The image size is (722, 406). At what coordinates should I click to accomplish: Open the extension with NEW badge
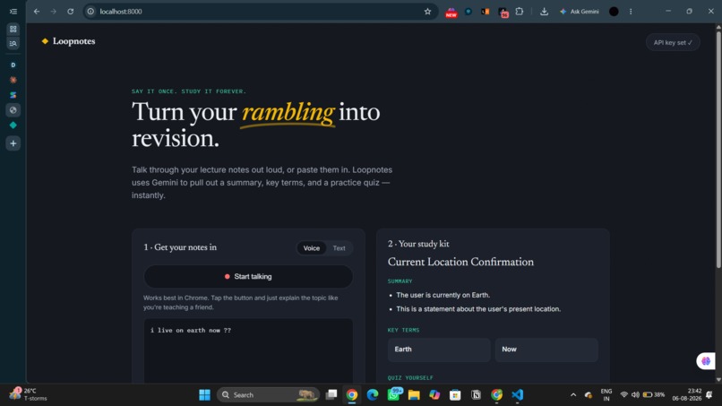(451, 12)
